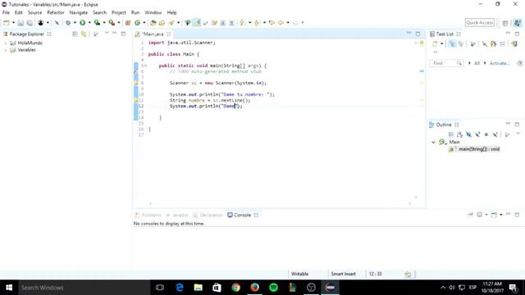The width and height of the screenshot is (525, 295).
Task: Select the HolaMundo project
Action: [30, 43]
